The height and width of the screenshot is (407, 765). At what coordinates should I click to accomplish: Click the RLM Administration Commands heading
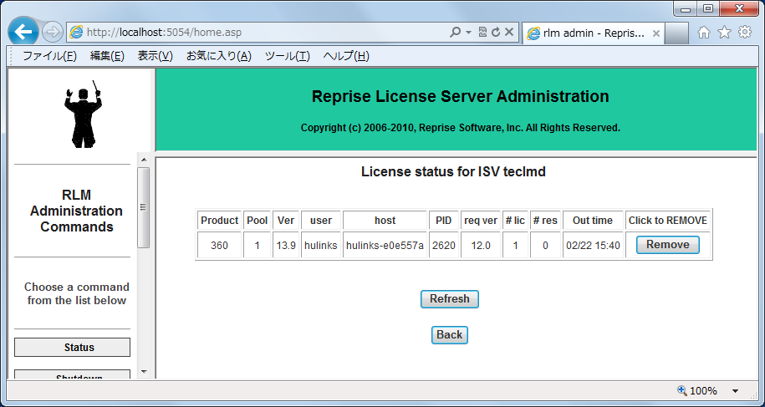click(x=77, y=211)
